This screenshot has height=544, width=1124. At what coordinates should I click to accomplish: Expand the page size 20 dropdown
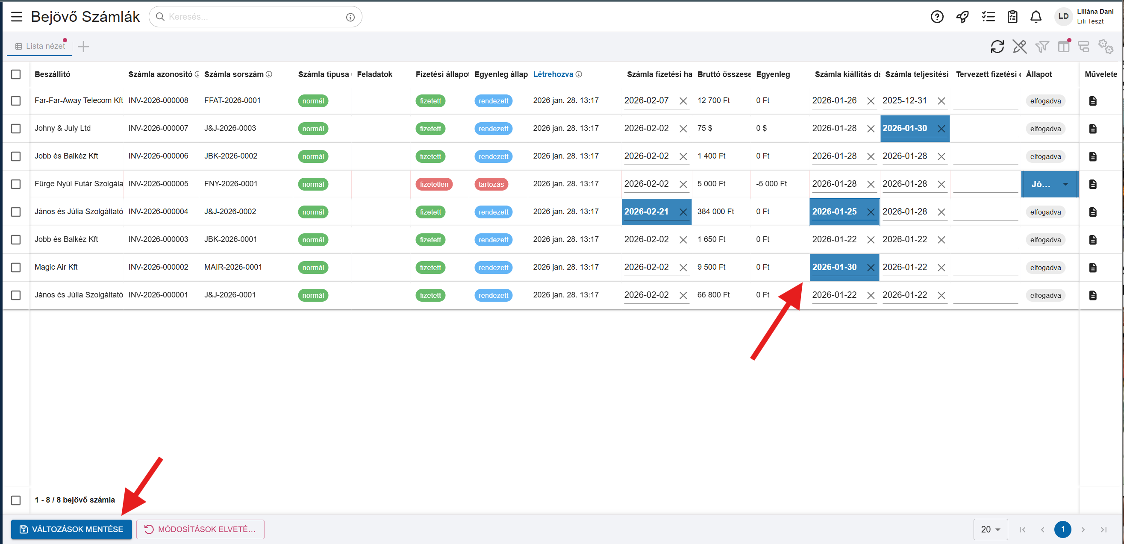pos(990,529)
